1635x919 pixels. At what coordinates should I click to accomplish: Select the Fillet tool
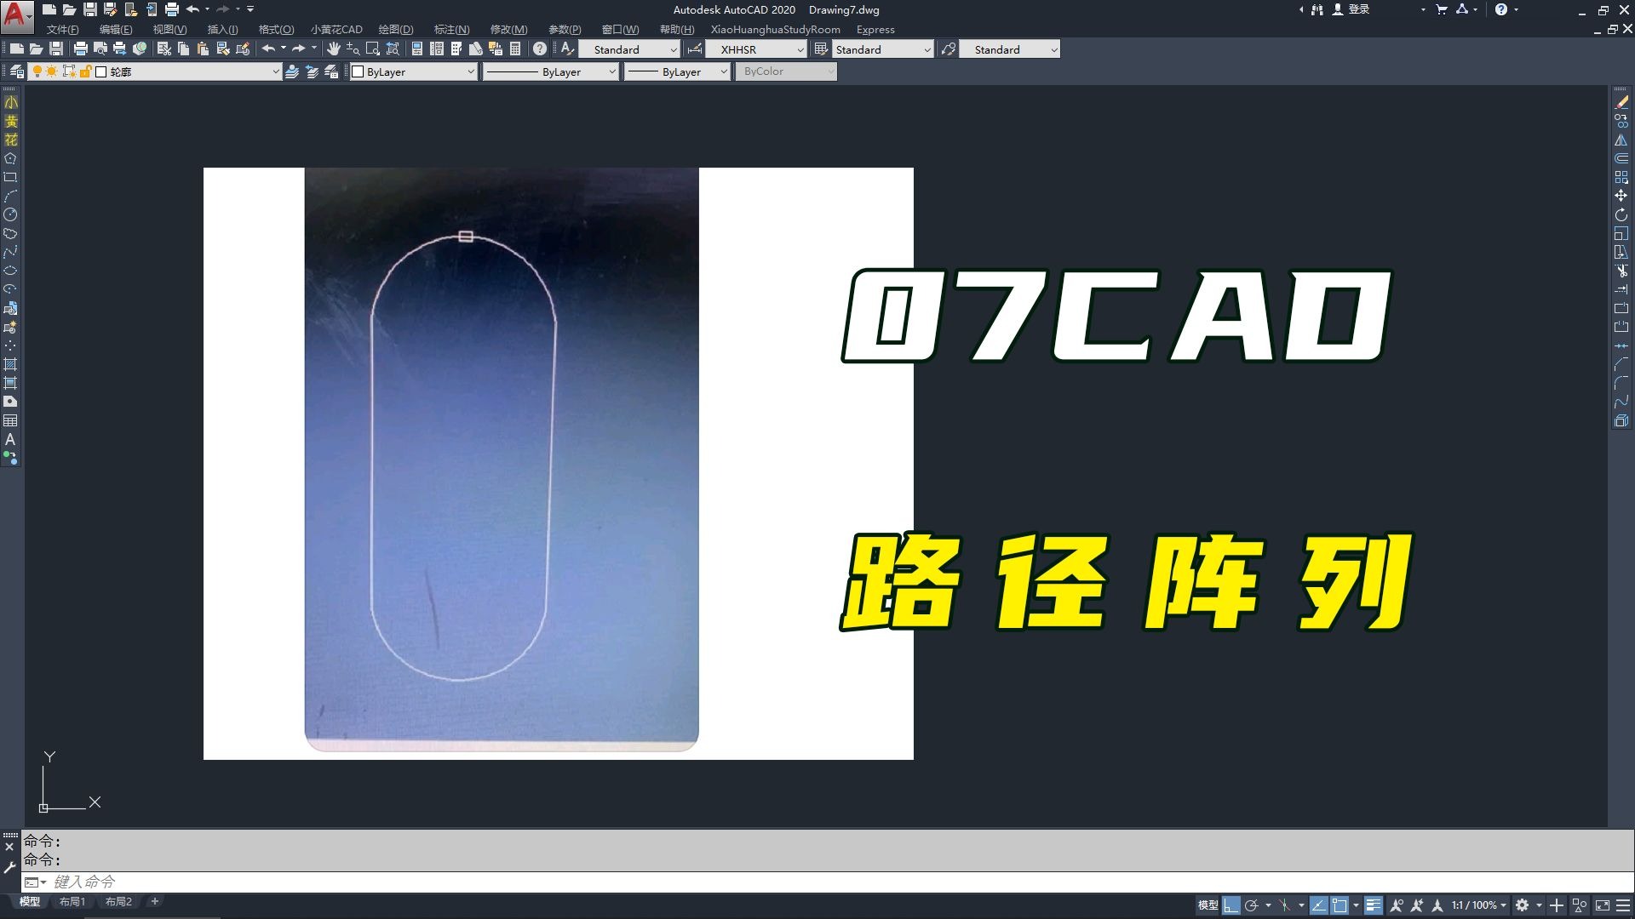coord(1621,384)
